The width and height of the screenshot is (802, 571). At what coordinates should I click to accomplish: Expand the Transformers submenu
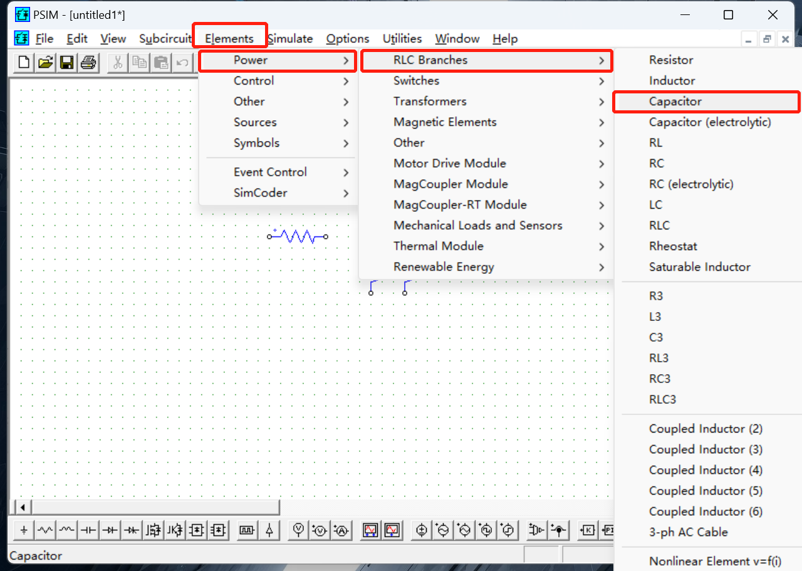(486, 102)
